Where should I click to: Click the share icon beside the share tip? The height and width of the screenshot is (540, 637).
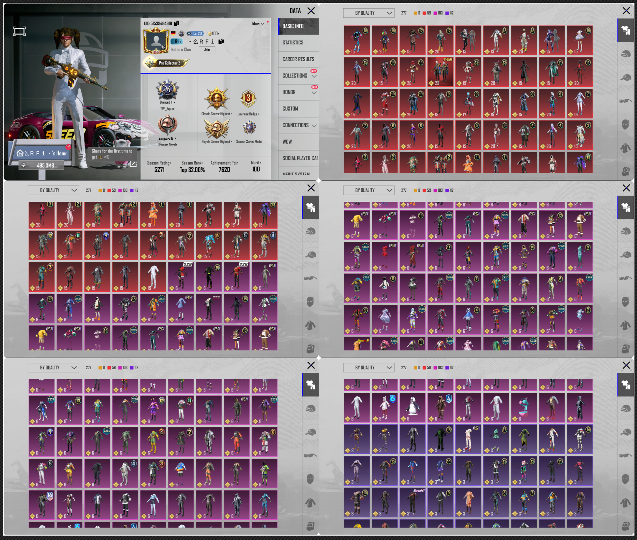133,164
